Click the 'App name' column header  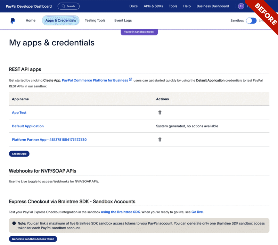pos(21,99)
